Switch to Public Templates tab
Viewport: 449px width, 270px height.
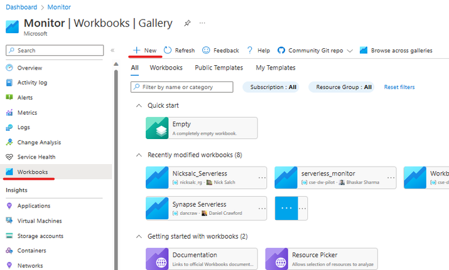219,68
